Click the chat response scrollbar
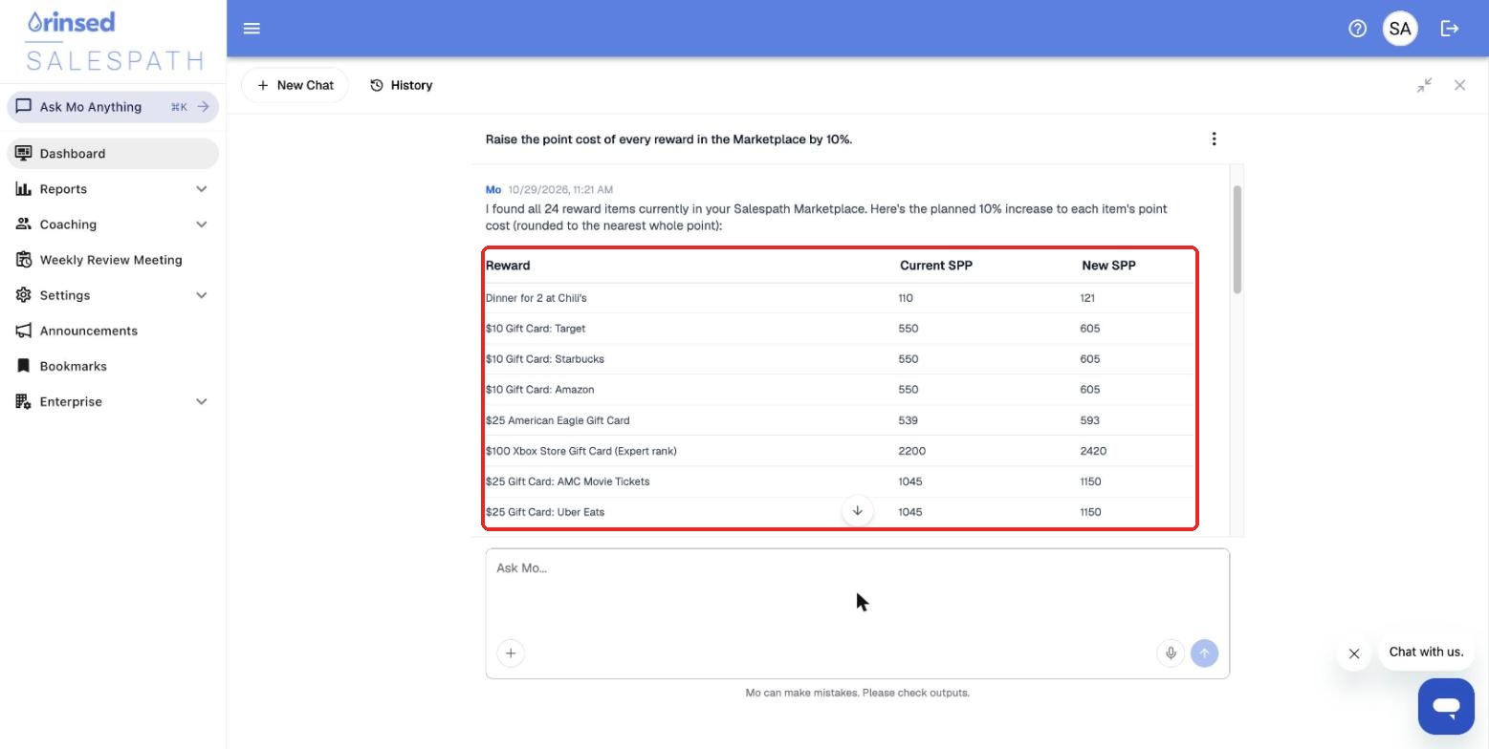 coord(1237,240)
